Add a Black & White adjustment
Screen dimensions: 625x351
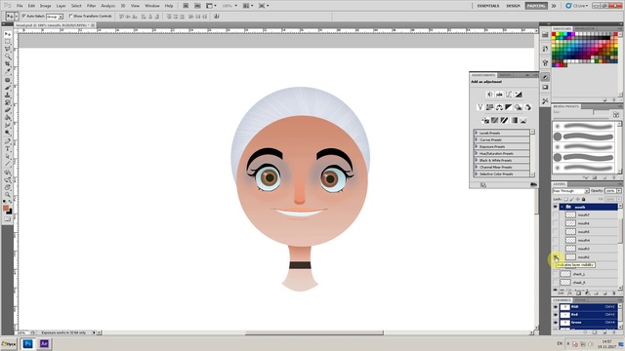[x=509, y=107]
